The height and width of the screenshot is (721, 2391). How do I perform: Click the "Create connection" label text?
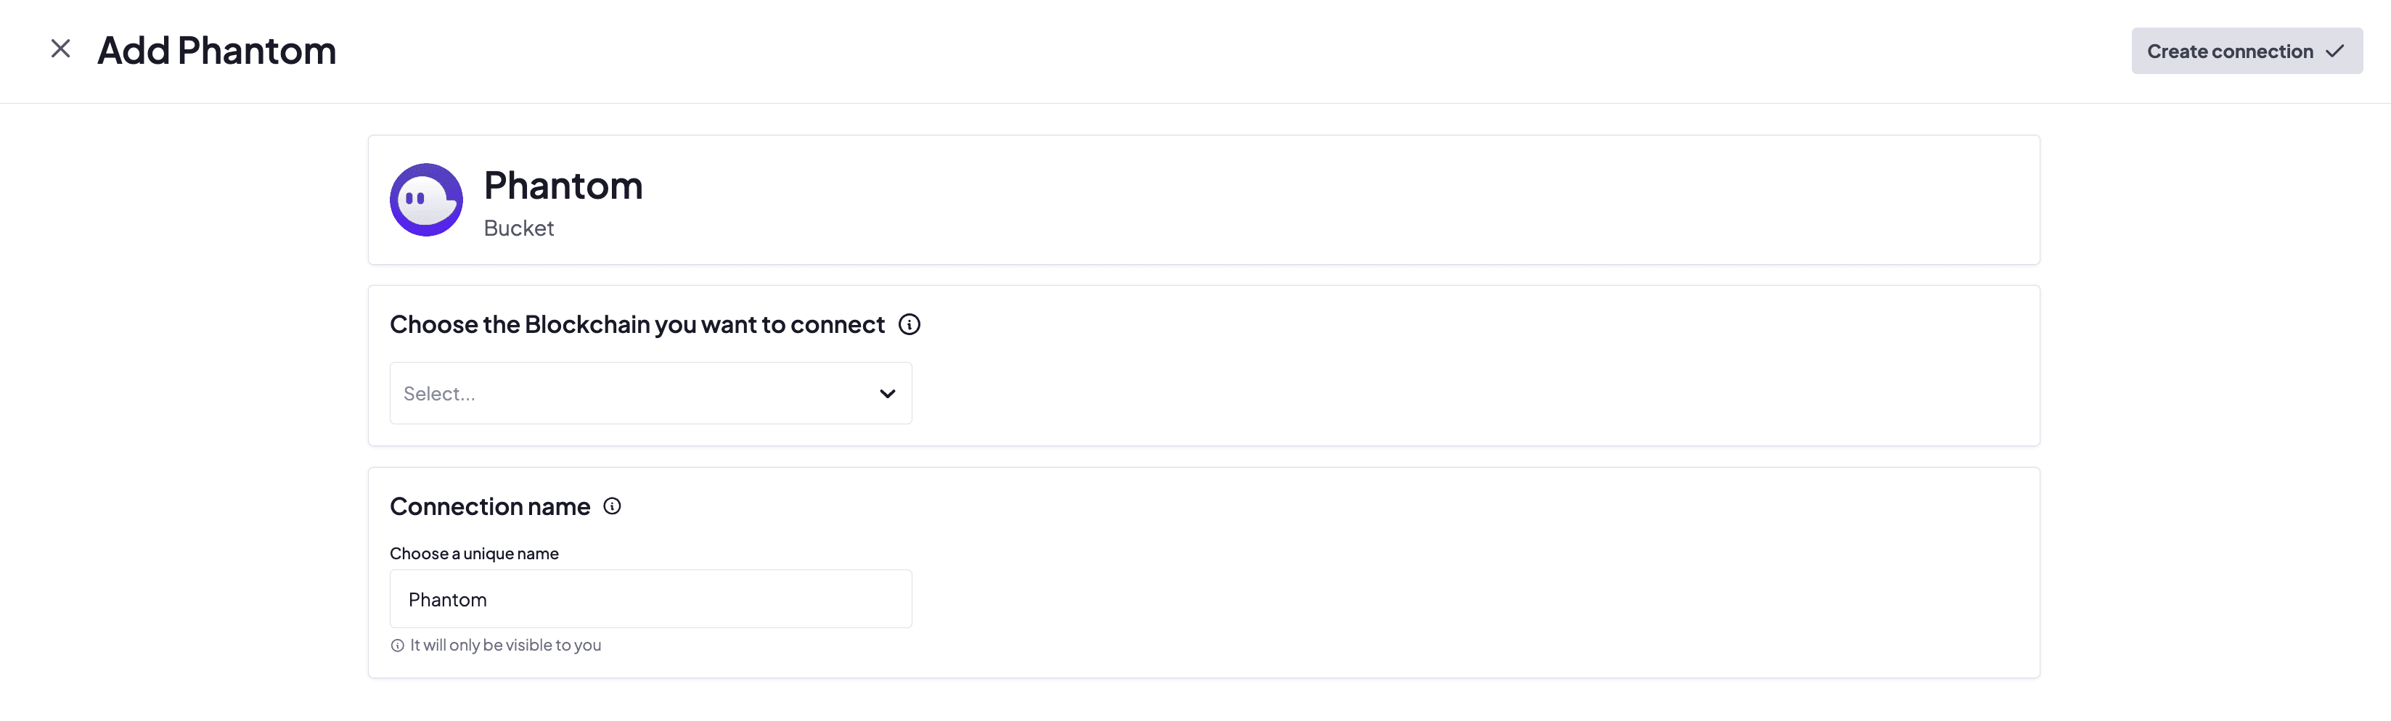(2228, 51)
